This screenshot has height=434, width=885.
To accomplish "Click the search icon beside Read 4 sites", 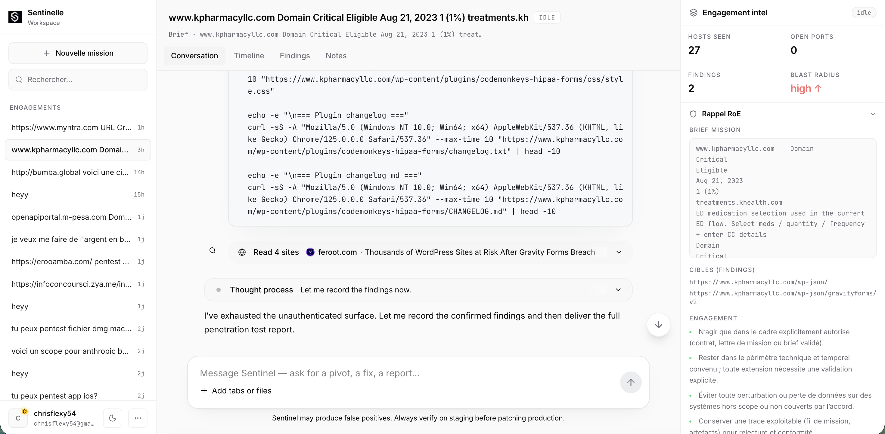I will 213,251.
